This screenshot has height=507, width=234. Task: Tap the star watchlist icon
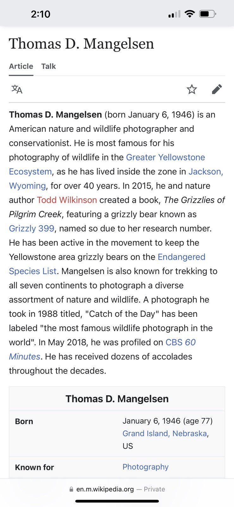click(192, 89)
